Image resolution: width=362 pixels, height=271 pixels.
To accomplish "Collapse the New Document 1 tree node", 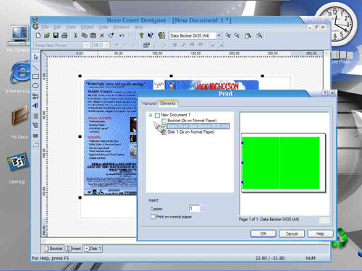I will (151, 115).
